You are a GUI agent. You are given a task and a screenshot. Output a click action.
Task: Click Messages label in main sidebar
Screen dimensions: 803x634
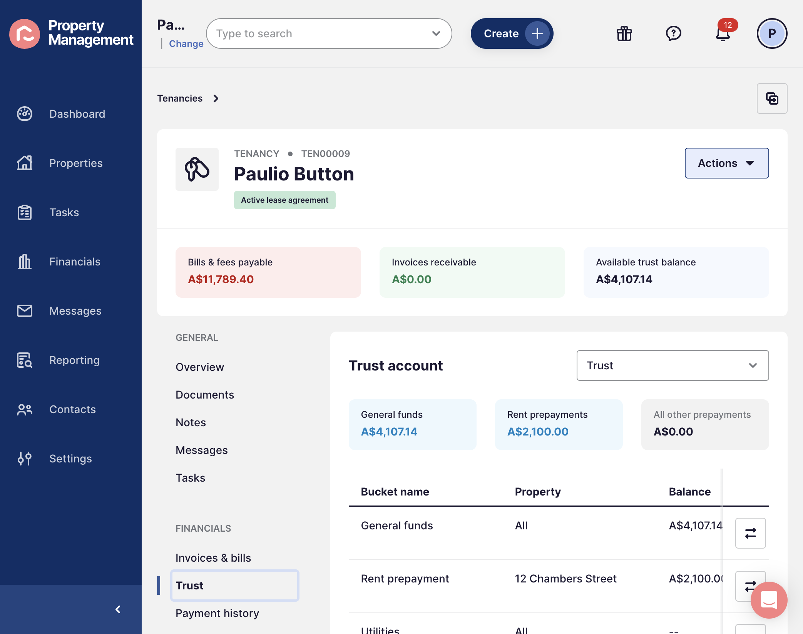pyautogui.click(x=75, y=311)
